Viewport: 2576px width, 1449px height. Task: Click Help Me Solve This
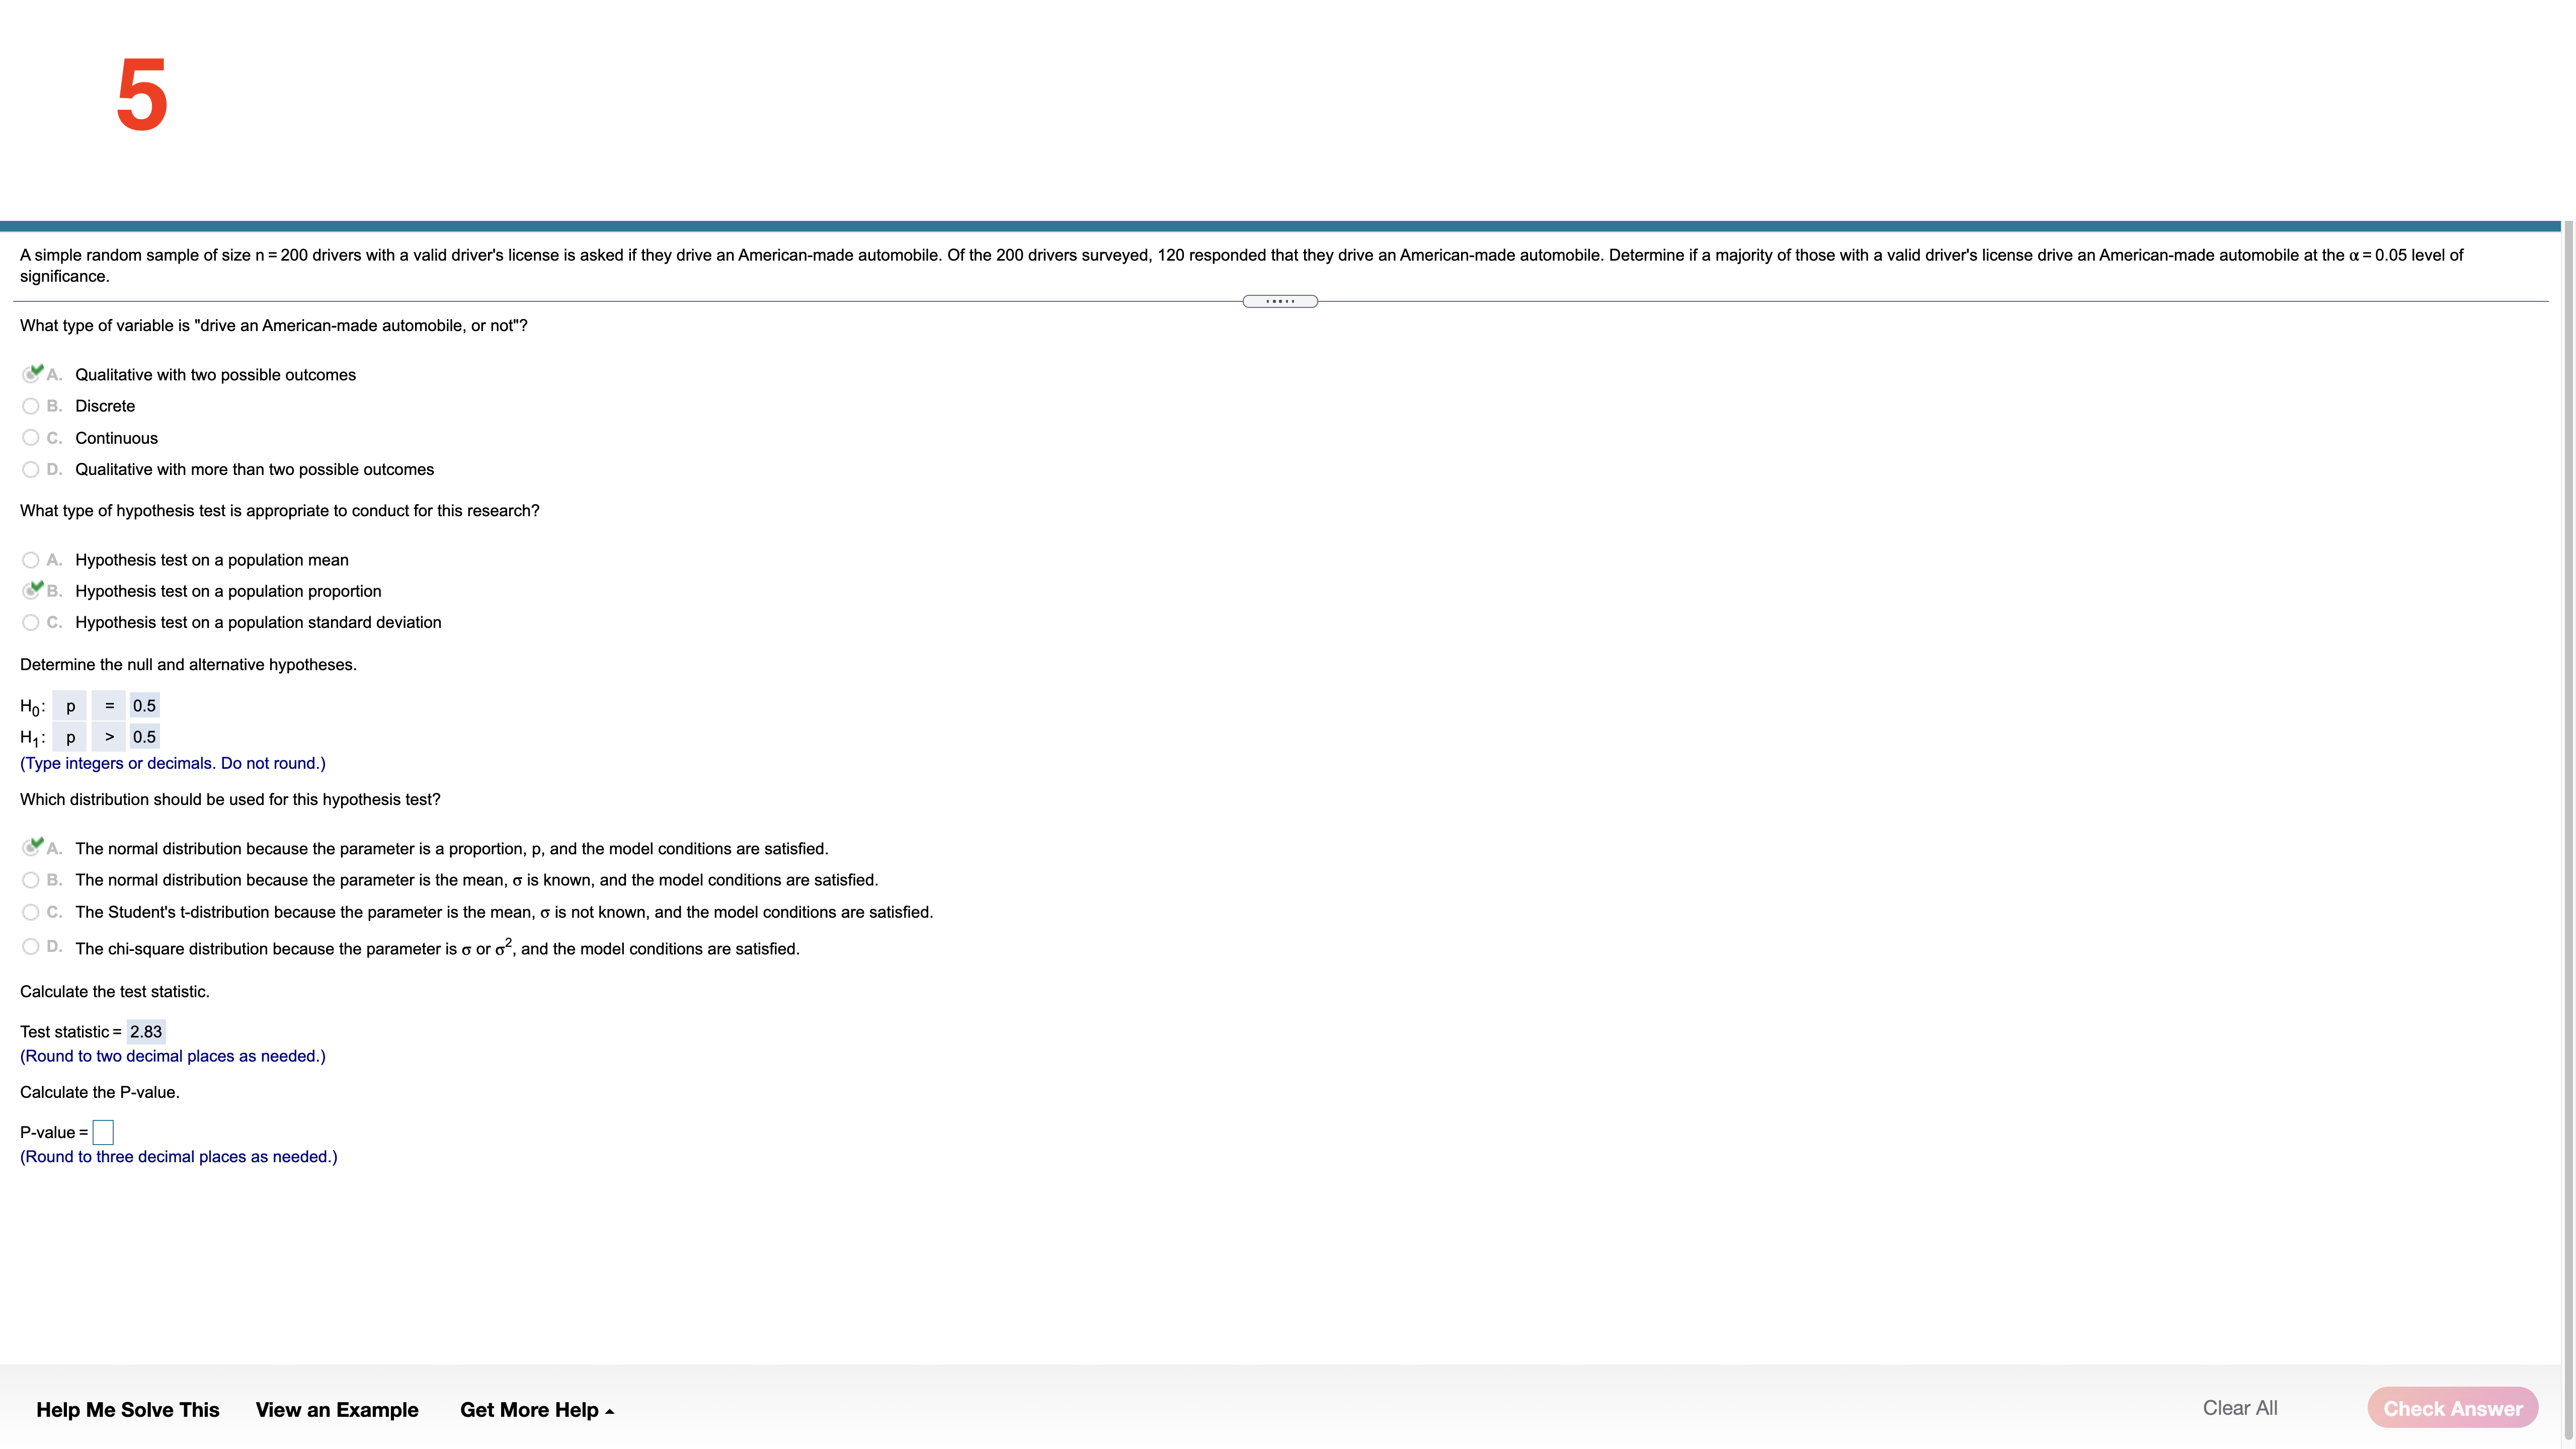tap(128, 1410)
